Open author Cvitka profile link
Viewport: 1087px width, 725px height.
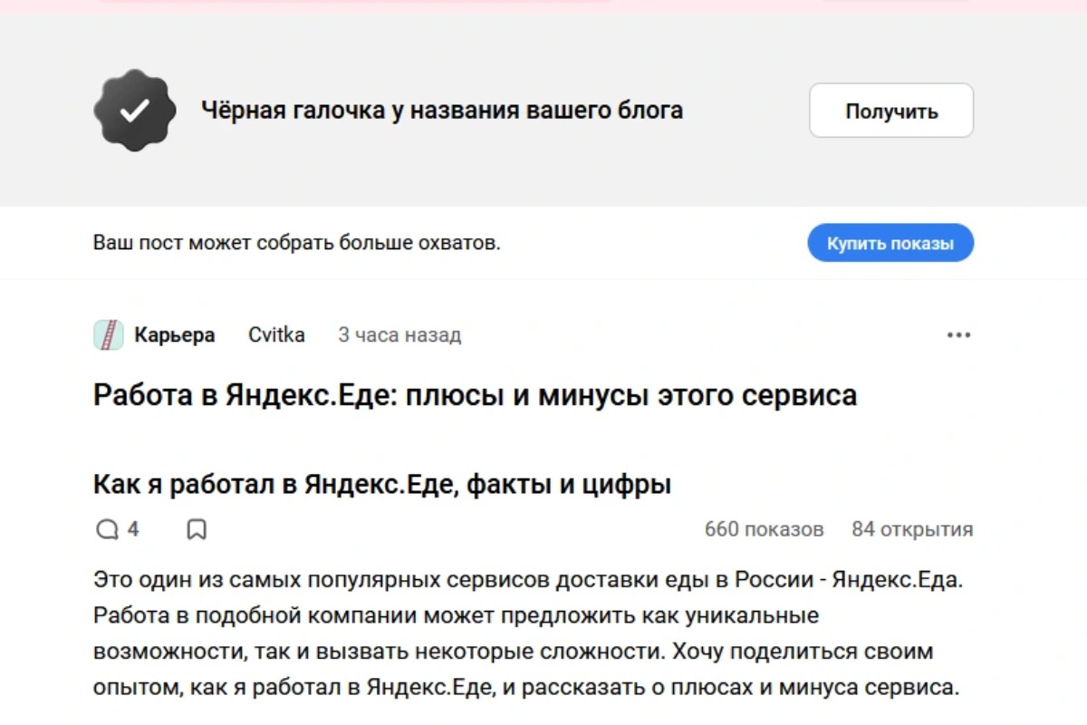pyautogui.click(x=276, y=335)
